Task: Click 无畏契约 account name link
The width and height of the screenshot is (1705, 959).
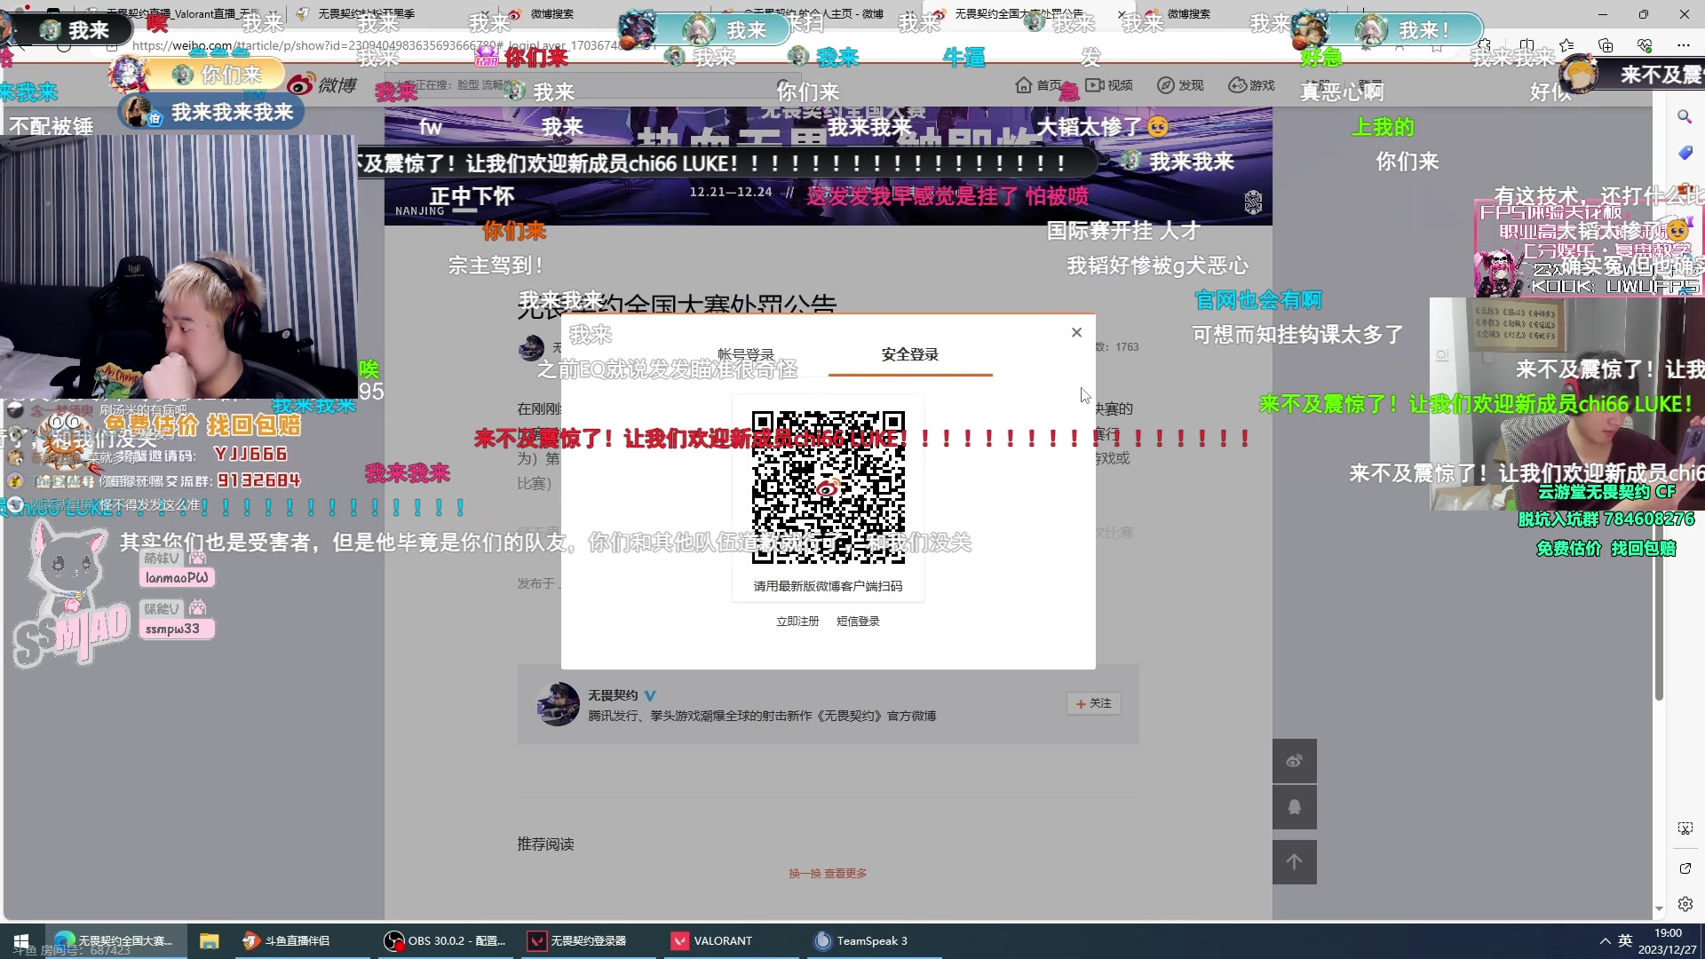Action: pyautogui.click(x=613, y=695)
